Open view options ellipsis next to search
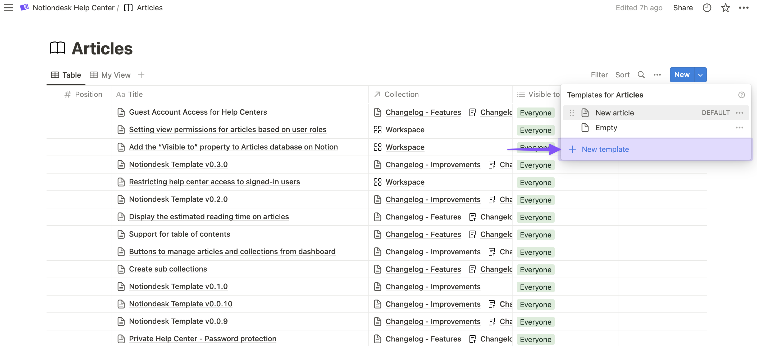 pos(657,75)
